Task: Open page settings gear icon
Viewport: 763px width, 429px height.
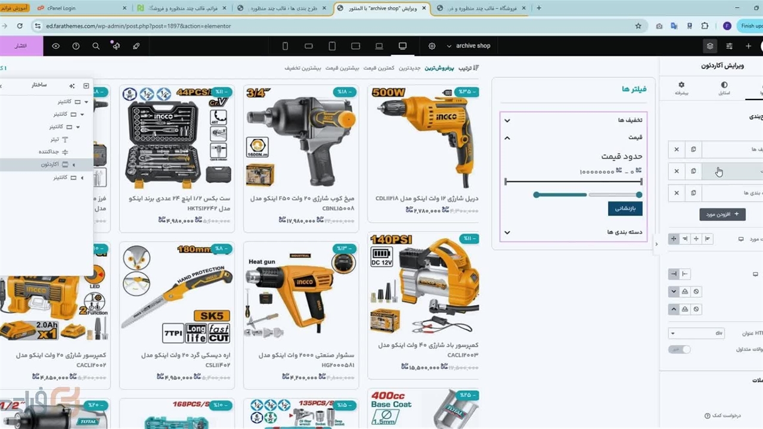Action: coord(432,46)
